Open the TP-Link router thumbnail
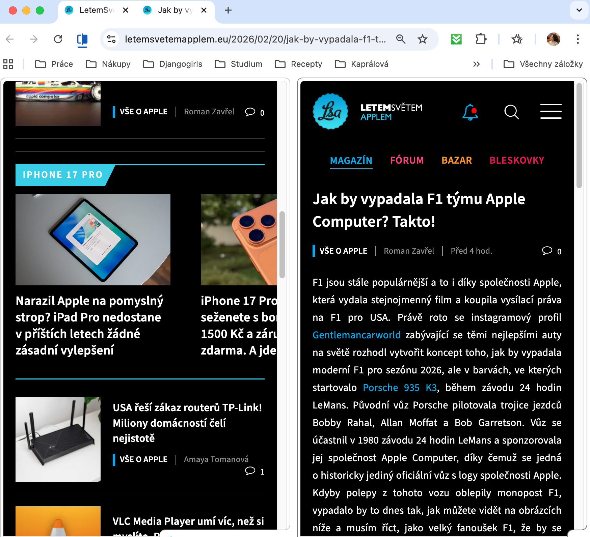This screenshot has width=590, height=537. pos(58,439)
